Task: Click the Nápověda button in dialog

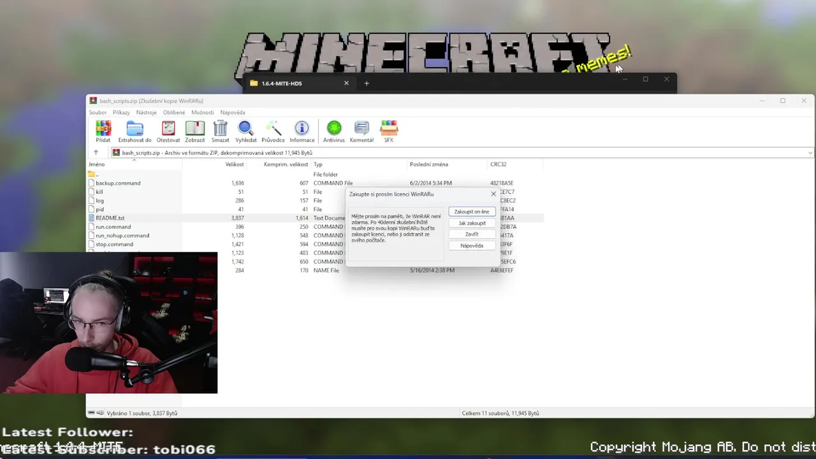Action: click(x=472, y=245)
